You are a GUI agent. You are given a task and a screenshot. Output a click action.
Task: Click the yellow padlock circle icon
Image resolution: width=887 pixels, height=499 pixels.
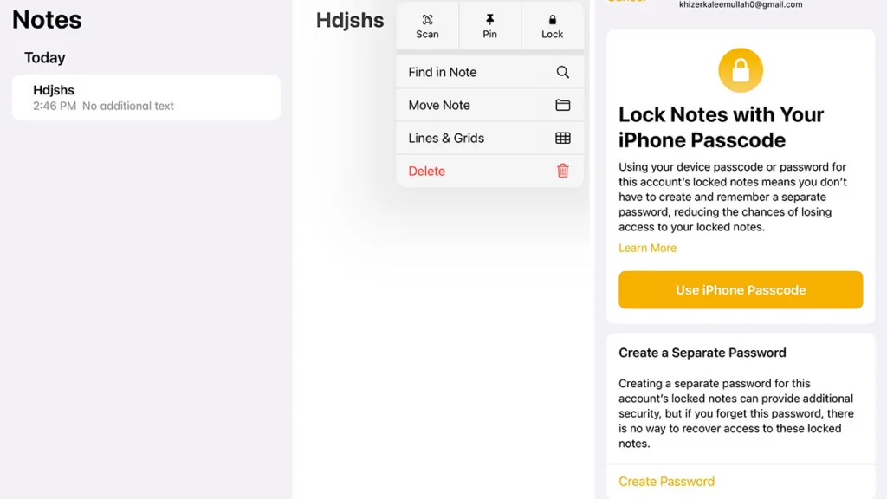[x=741, y=70]
